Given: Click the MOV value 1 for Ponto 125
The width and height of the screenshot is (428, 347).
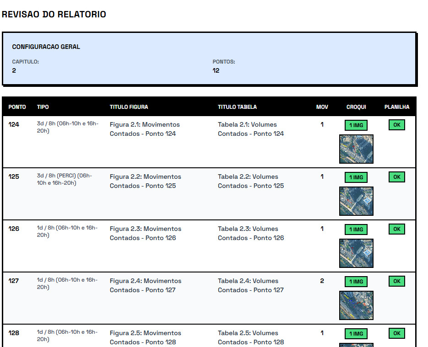Looking at the screenshot, I should [322, 176].
